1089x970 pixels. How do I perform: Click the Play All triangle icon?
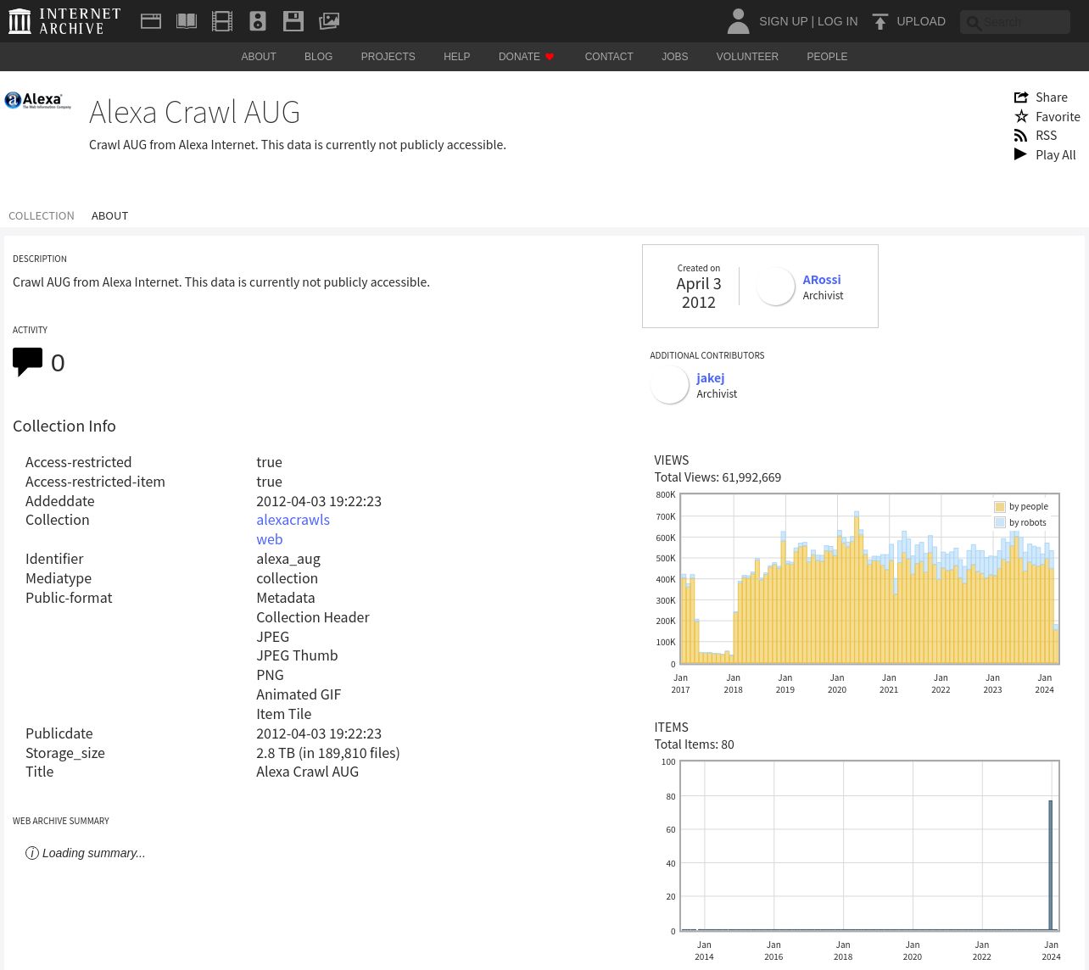click(x=1020, y=154)
